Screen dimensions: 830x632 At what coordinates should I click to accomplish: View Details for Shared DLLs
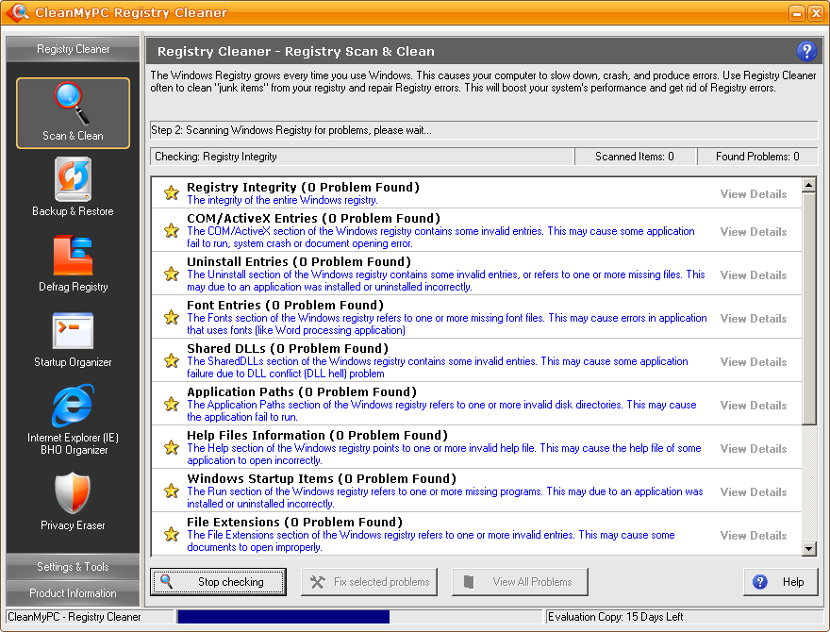point(753,361)
